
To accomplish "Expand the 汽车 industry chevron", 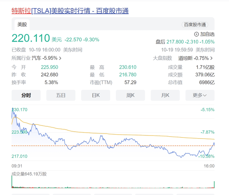I will coord(60,58).
